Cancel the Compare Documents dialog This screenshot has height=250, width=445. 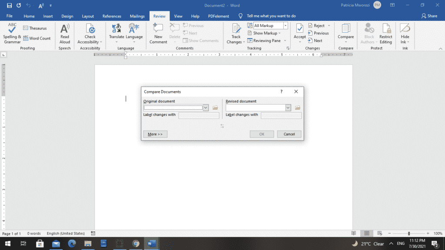(x=289, y=134)
